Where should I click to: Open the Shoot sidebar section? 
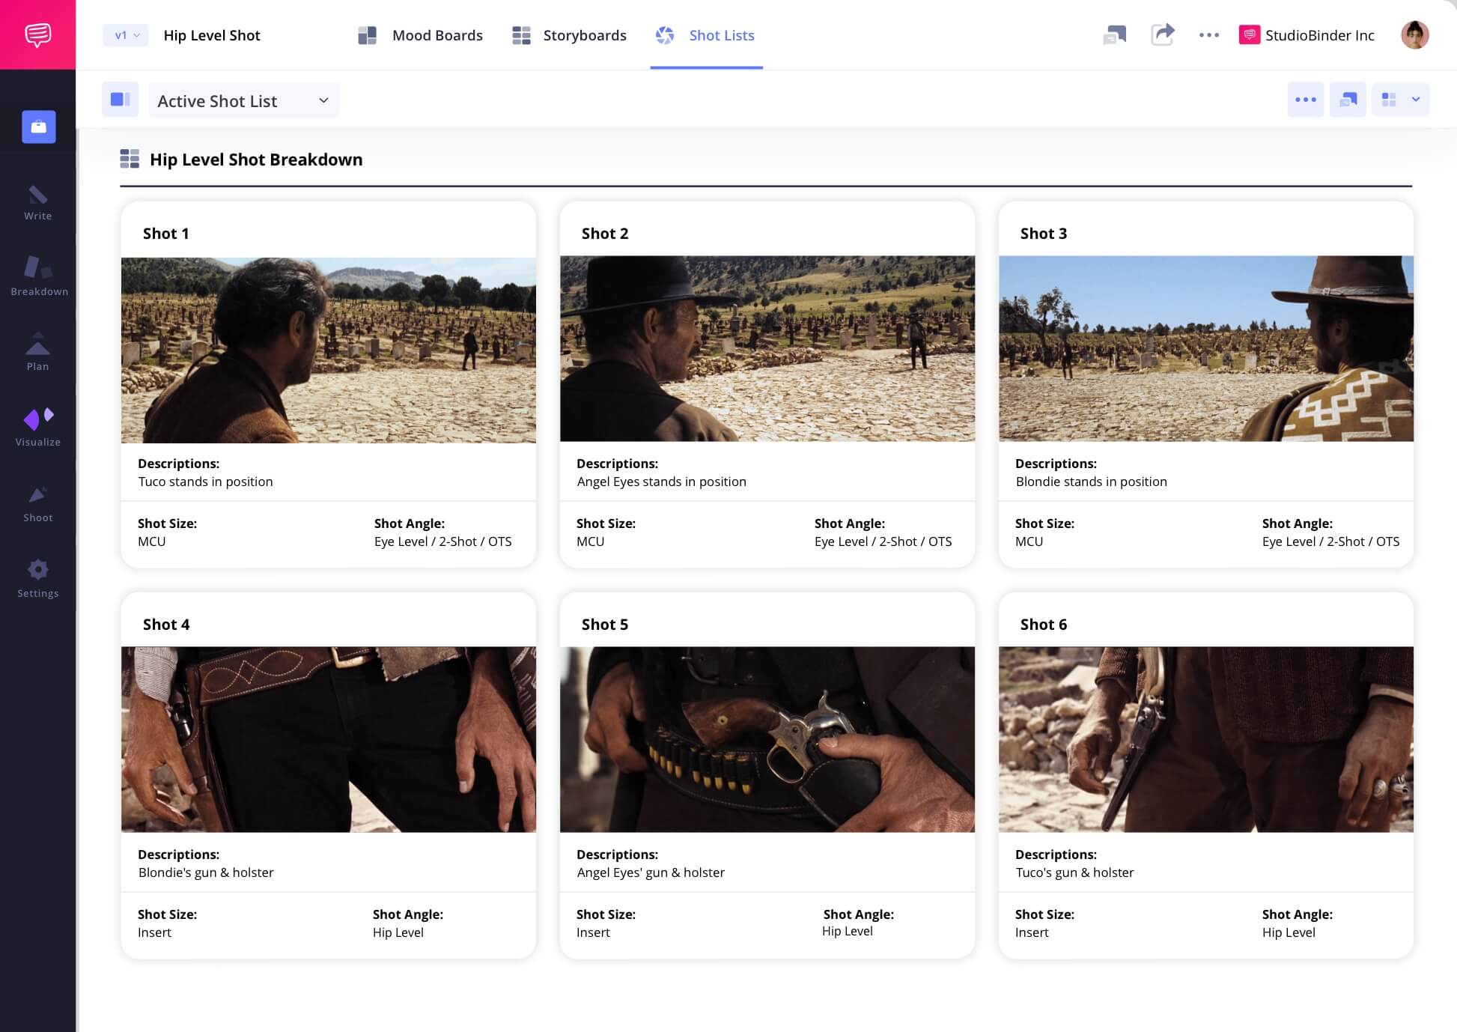[x=37, y=503]
